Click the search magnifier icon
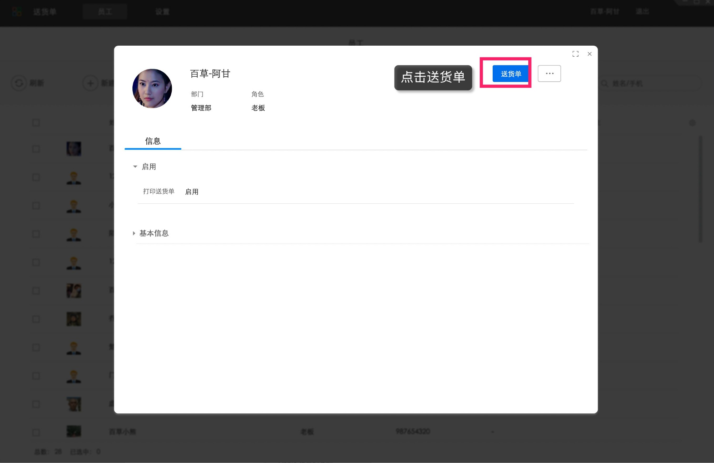This screenshot has height=463, width=714. pyautogui.click(x=604, y=83)
